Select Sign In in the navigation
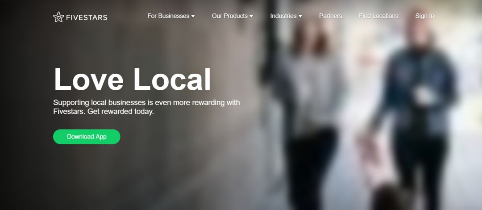 tap(424, 16)
